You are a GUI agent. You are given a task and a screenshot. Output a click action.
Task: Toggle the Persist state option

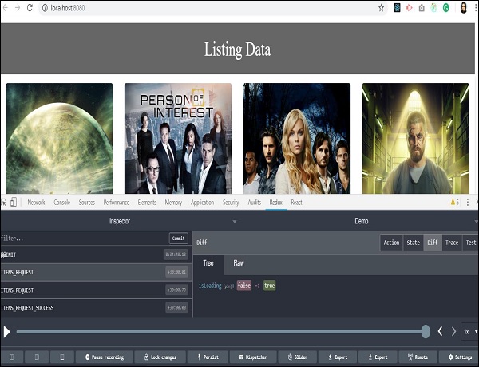coord(206,357)
